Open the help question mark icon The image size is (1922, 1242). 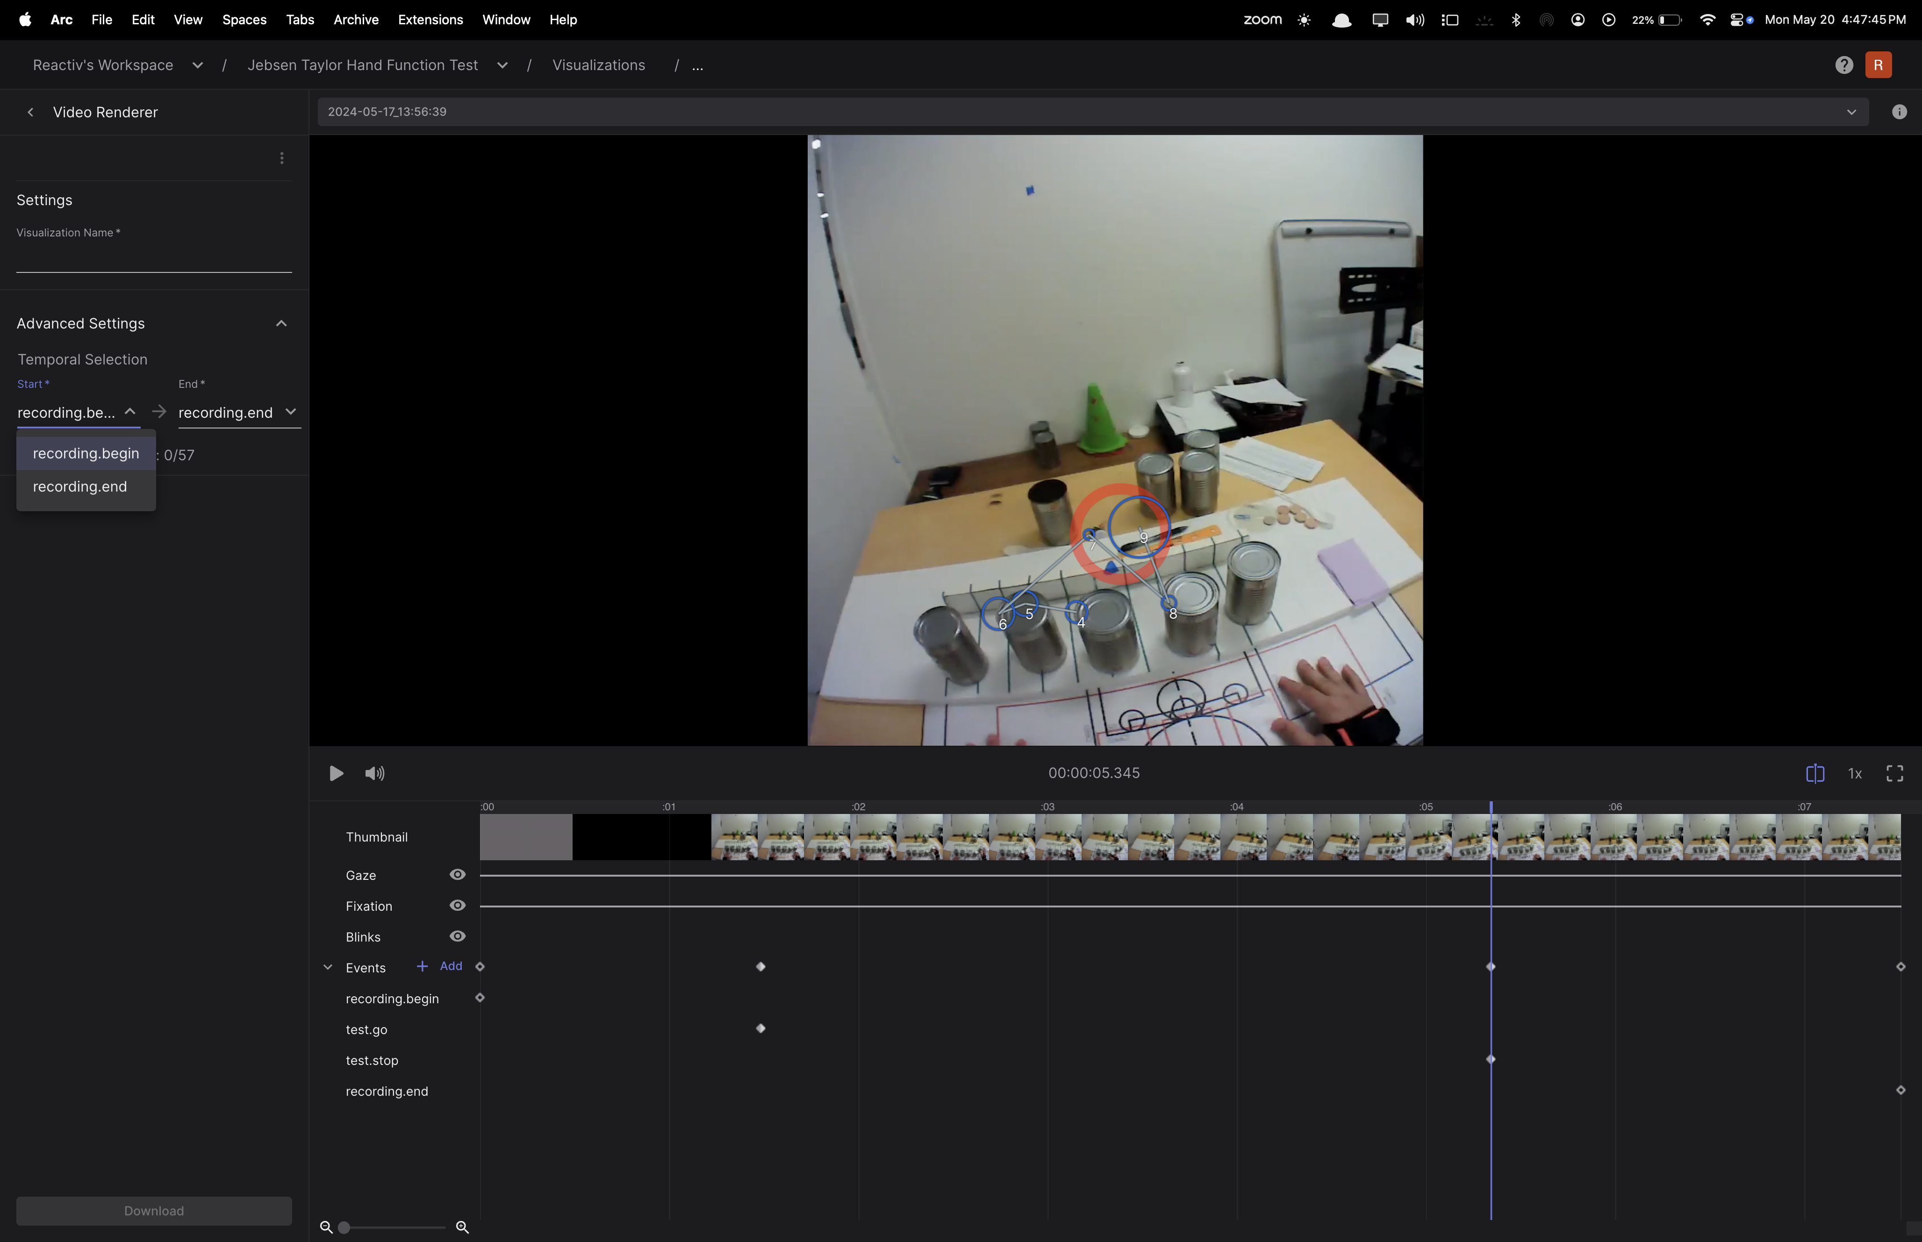[1844, 65]
